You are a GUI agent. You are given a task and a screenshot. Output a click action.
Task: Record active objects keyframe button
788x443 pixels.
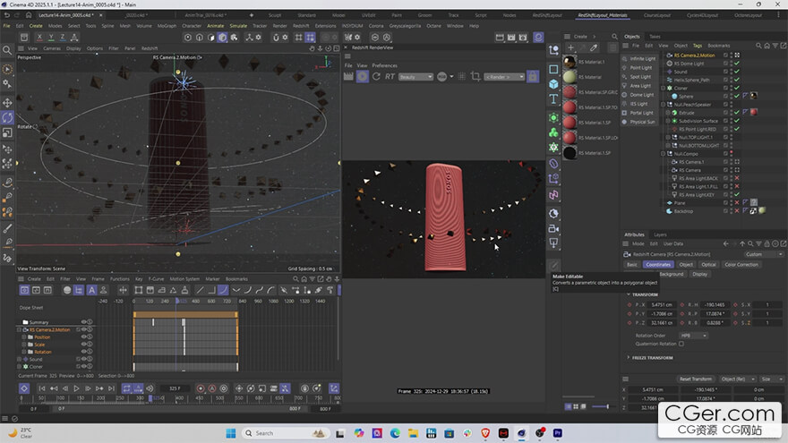pos(201,388)
